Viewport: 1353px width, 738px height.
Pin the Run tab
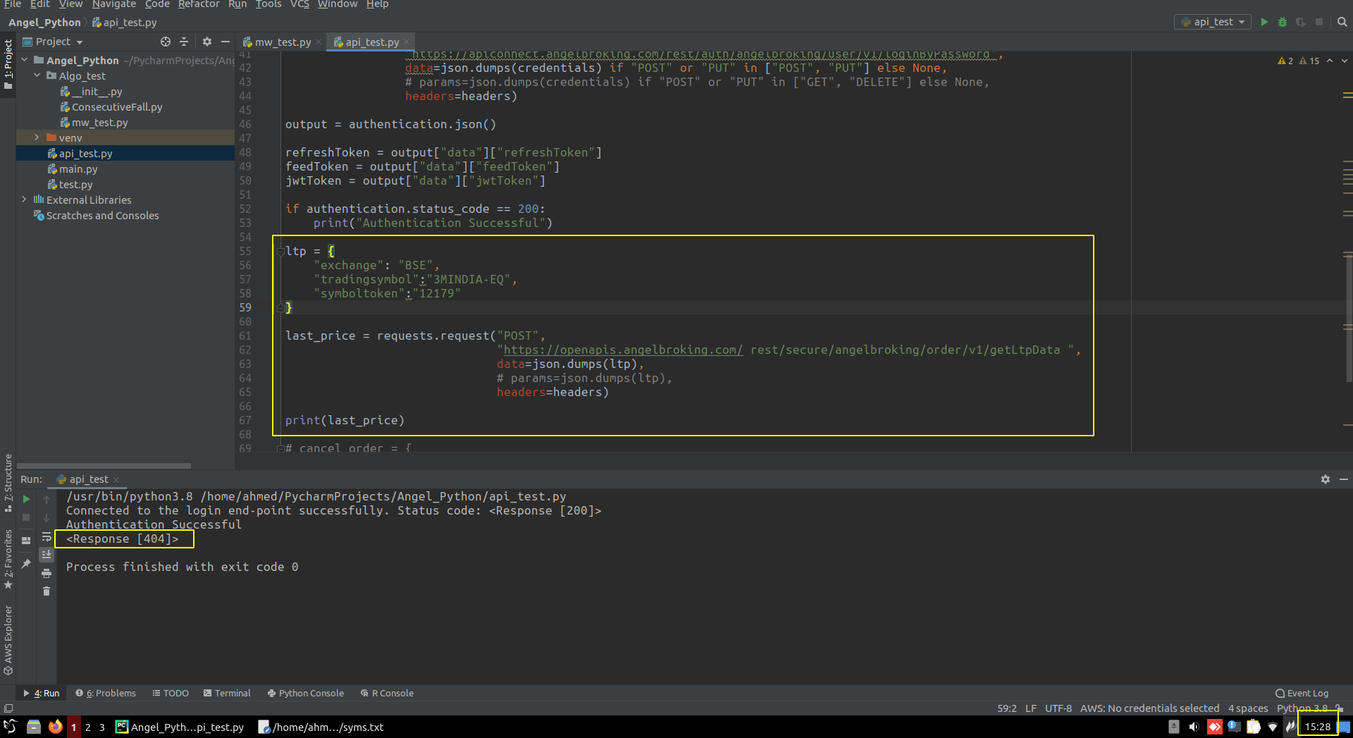26,563
